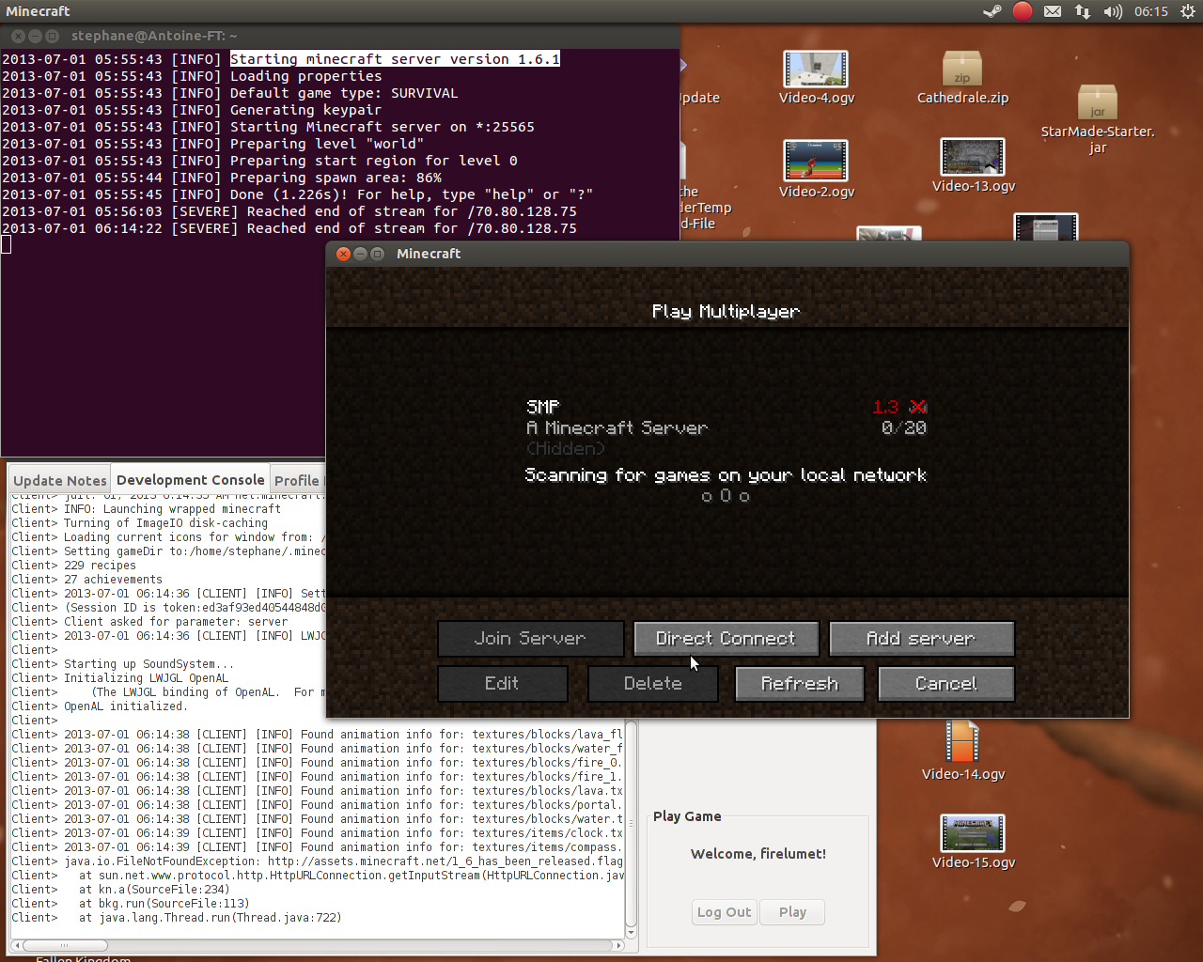This screenshot has width=1203, height=962.
Task: Click the "A Minecraft Server" description
Action: click(x=617, y=428)
